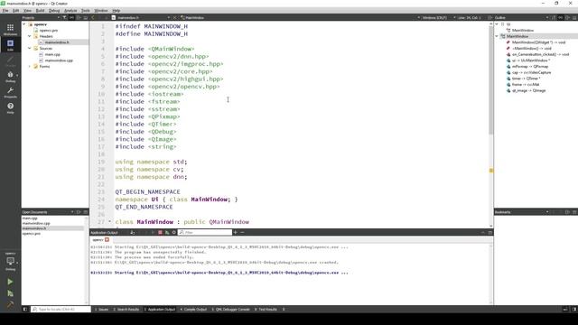Select opencv.pro in the project tree
This screenshot has height=325, width=578.
pos(48,30)
